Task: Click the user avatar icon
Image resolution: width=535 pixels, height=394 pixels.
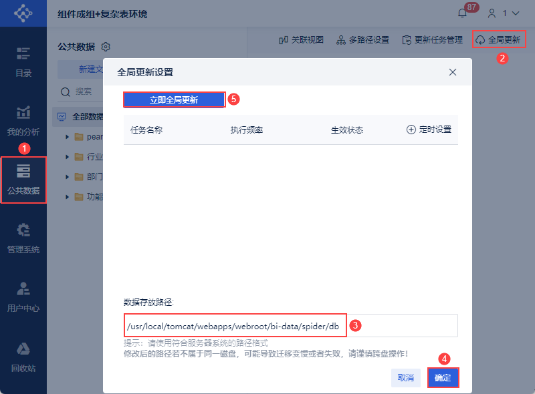Action: [492, 13]
